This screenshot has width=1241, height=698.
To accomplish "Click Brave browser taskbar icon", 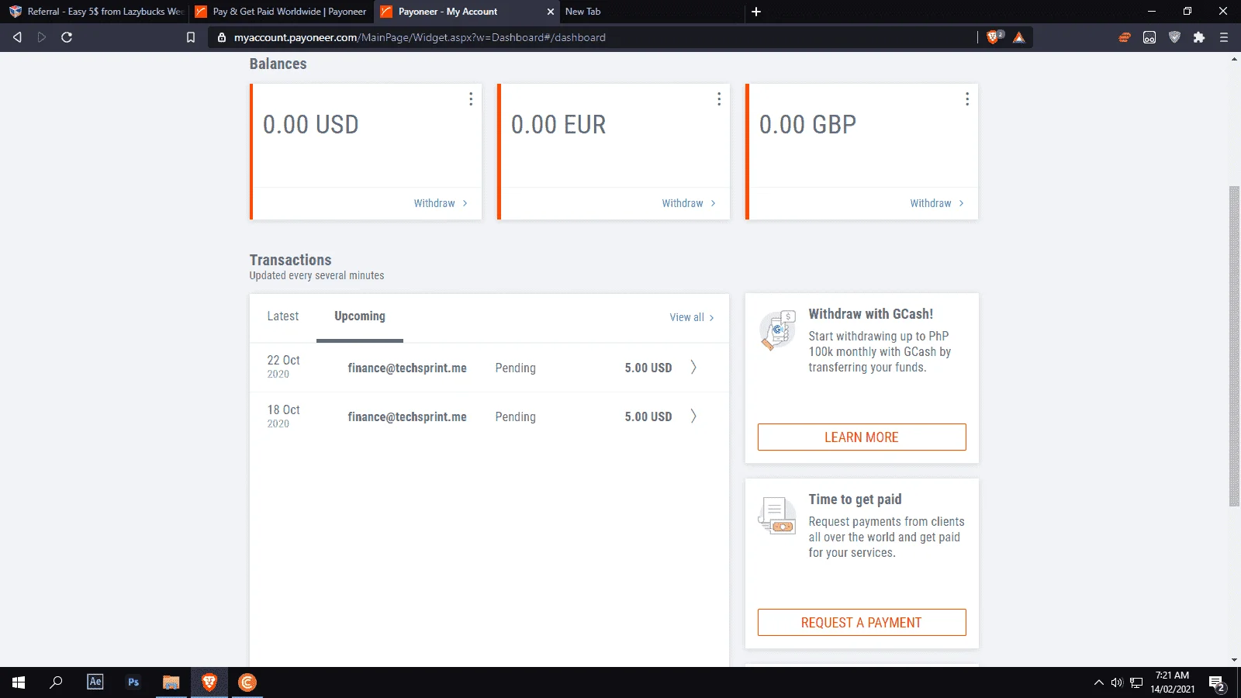I will [x=209, y=682].
